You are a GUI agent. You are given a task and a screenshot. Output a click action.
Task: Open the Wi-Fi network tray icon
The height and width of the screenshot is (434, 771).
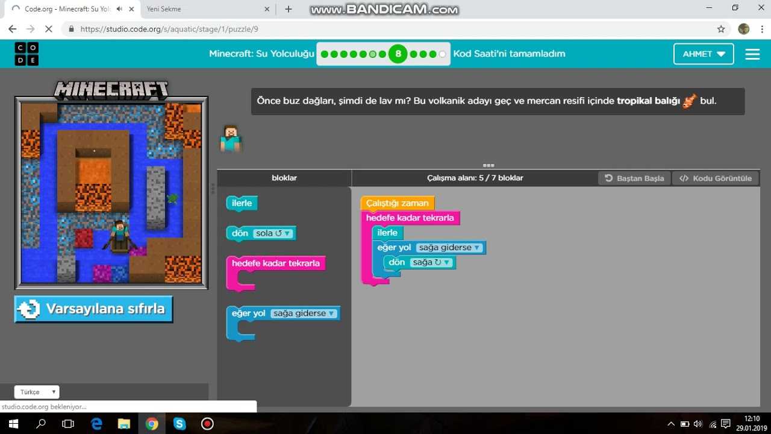[713, 424]
